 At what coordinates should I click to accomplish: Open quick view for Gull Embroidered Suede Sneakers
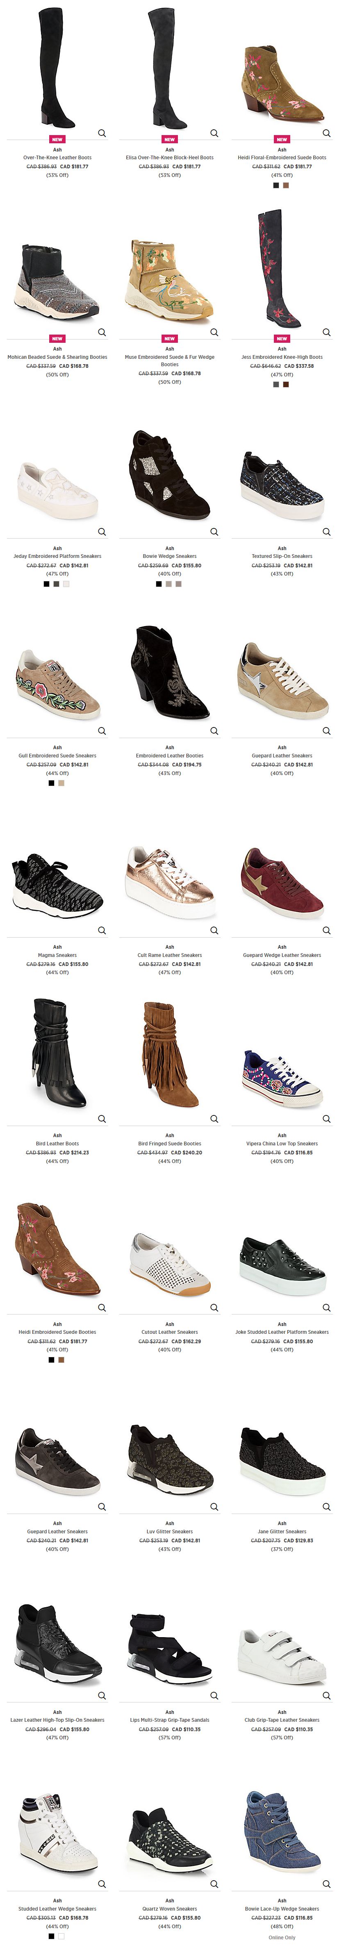point(102,730)
